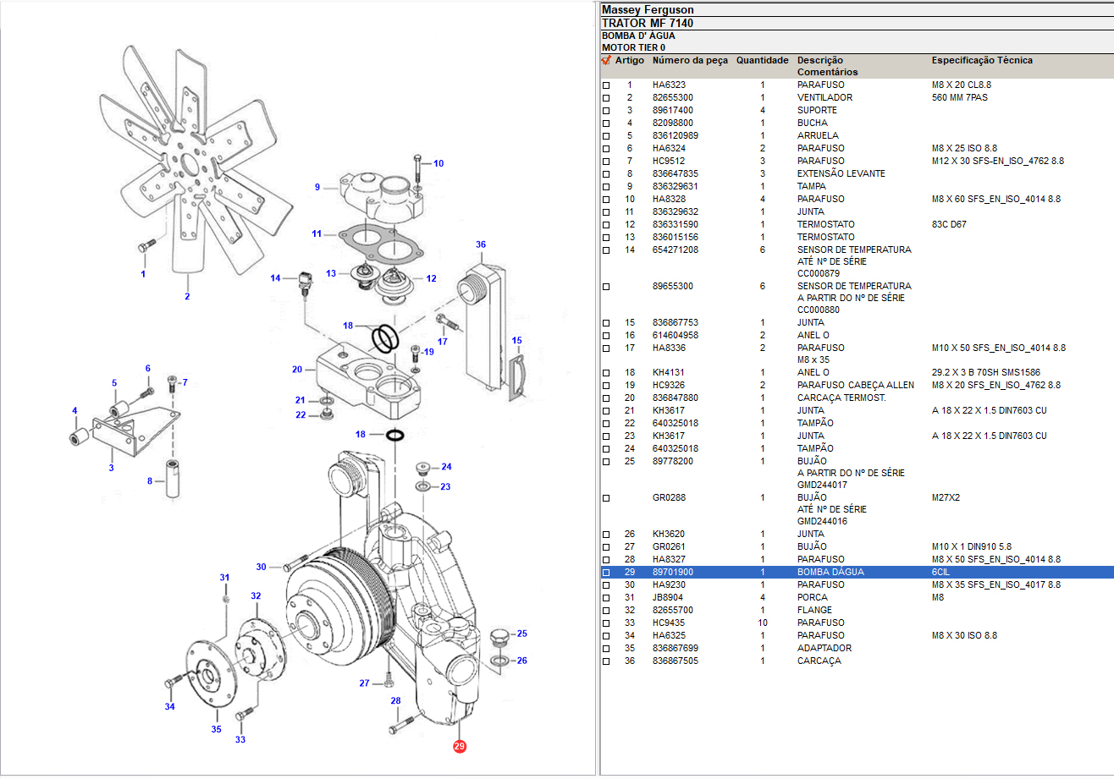
Task: Sort by the 'Número da peça' column header
Action: coord(689,61)
